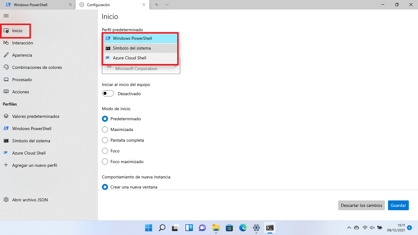Image resolution: width=418 pixels, height=235 pixels.
Task: Open Microsoft Store from the taskbar
Action: pyautogui.click(x=229, y=228)
